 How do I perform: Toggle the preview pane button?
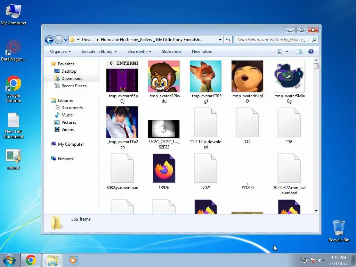point(299,51)
